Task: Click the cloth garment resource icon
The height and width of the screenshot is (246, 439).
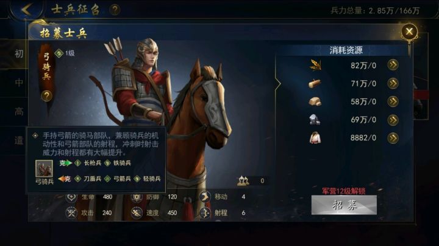Action: (x=315, y=138)
